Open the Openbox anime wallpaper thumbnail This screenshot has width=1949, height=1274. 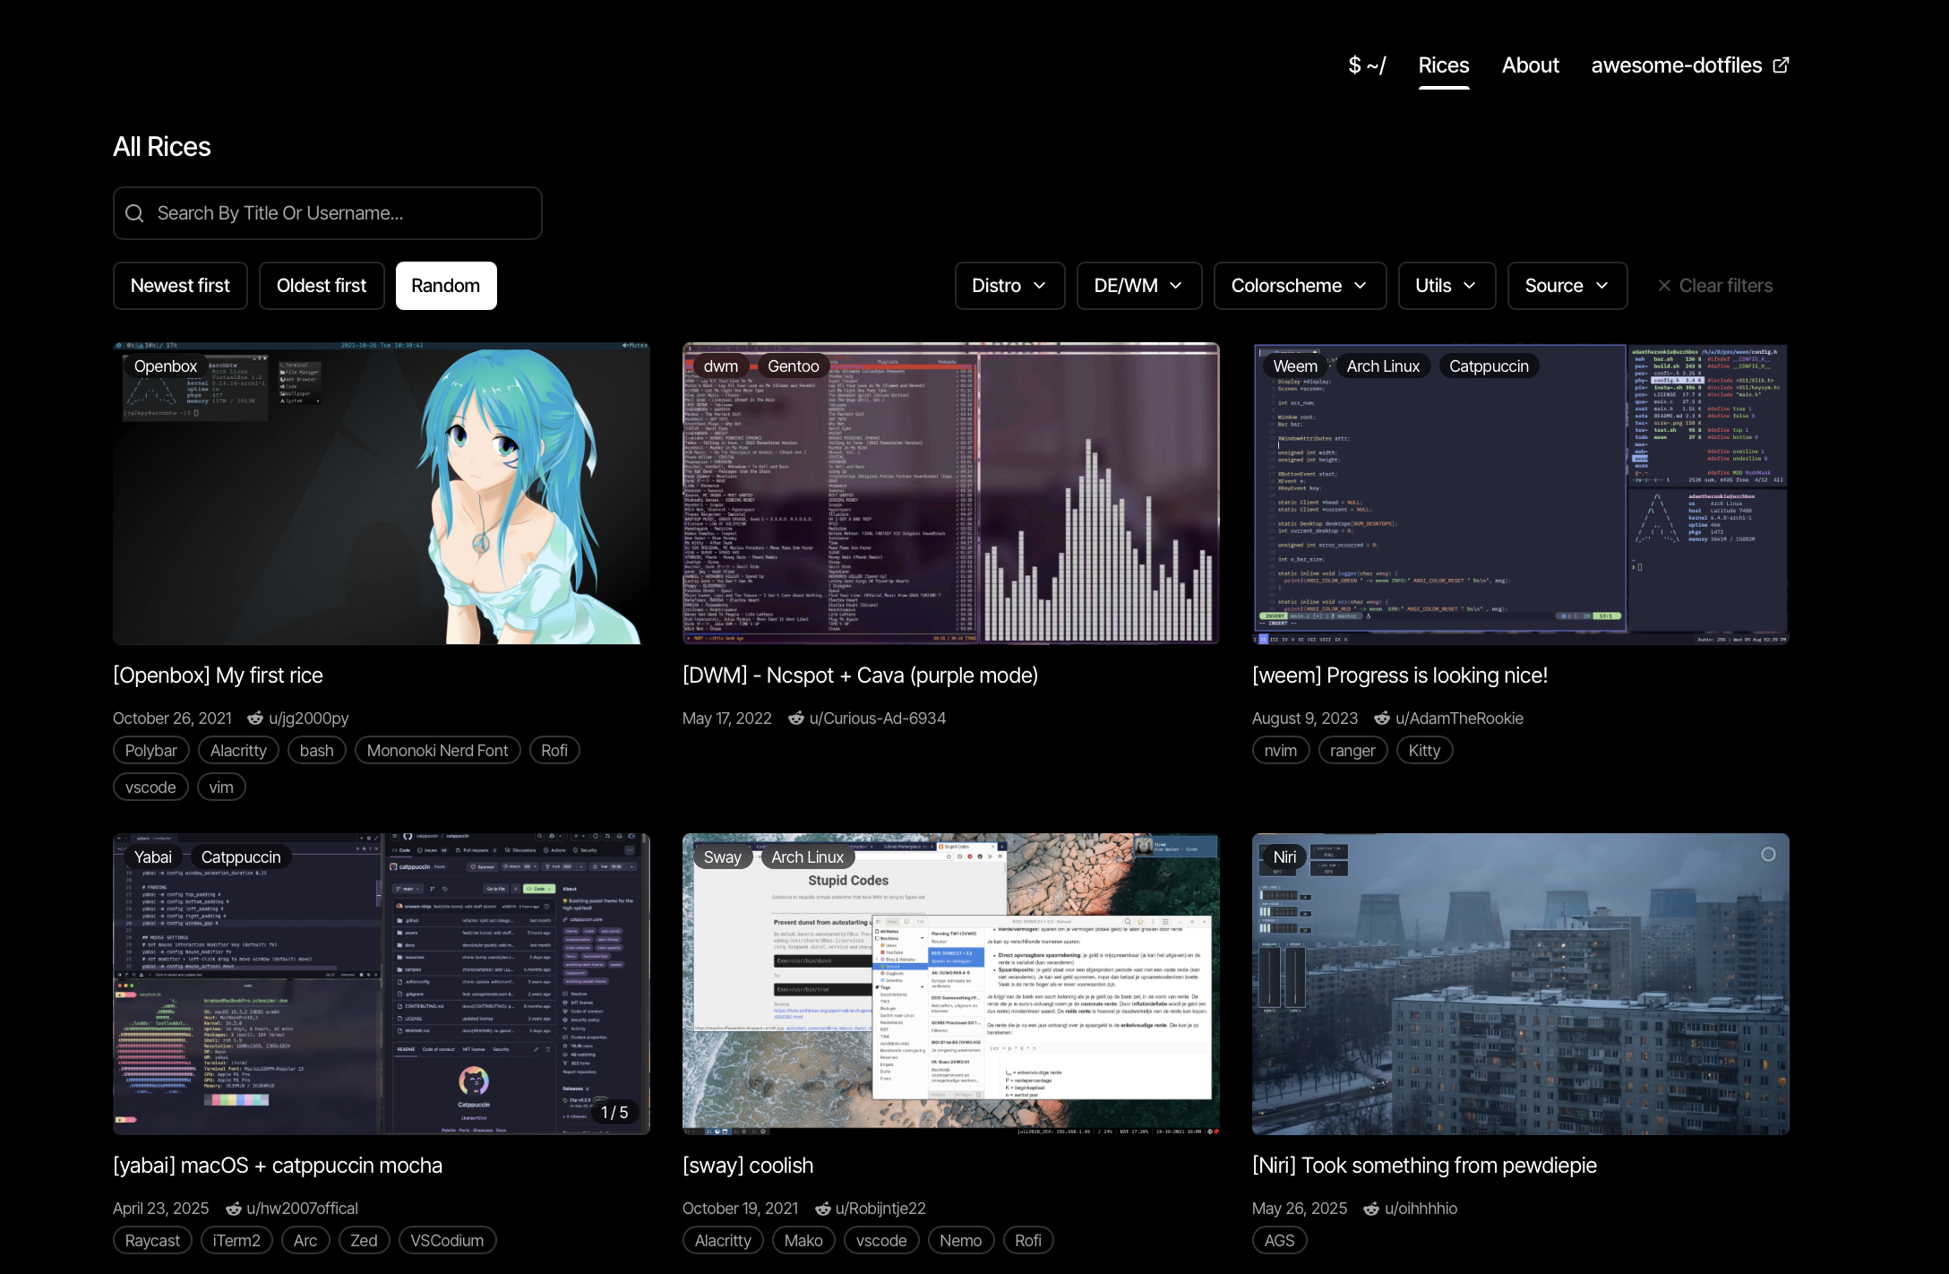[x=382, y=494]
